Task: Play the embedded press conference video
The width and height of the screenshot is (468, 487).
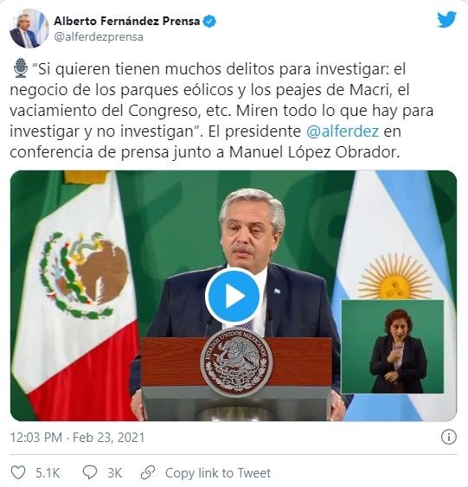Action: pyautogui.click(x=233, y=296)
